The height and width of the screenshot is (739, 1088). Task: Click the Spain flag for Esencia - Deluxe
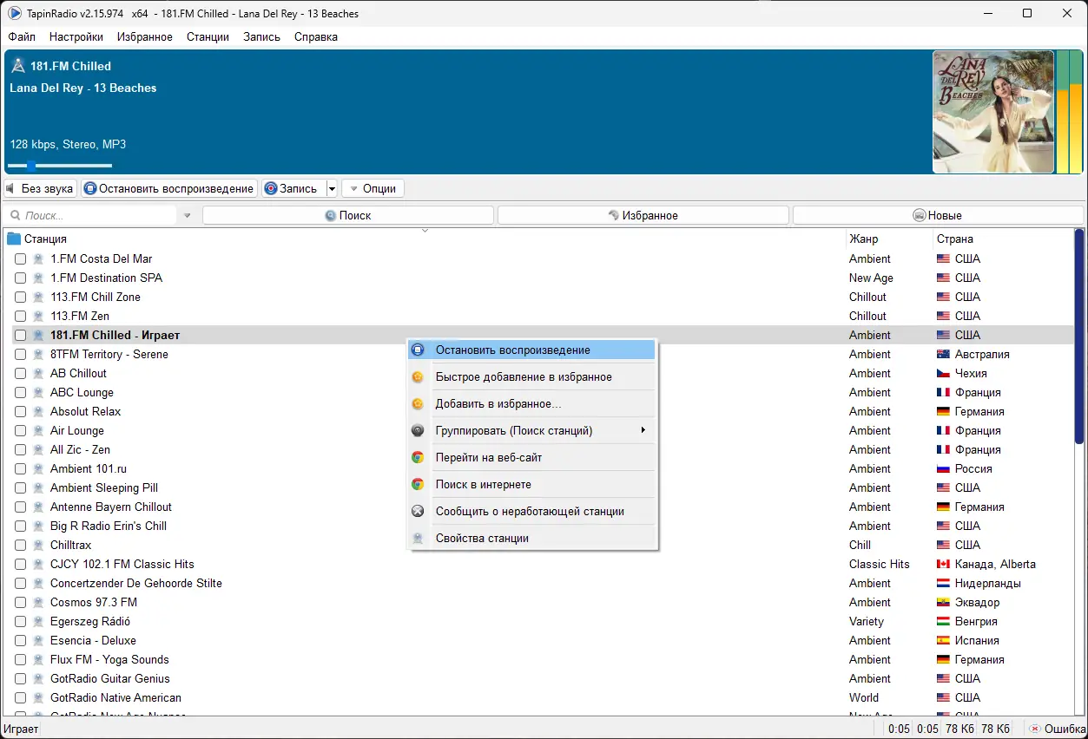pos(943,640)
